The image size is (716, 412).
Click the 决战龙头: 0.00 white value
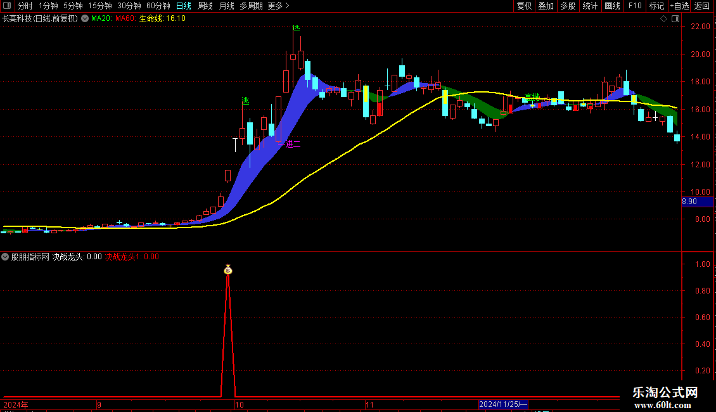[x=77, y=257]
